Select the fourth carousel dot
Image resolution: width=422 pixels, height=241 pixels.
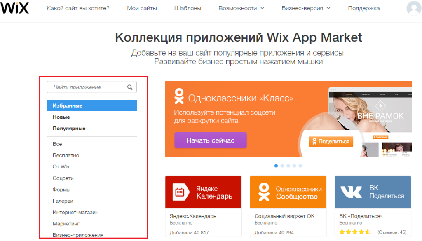[294, 166]
